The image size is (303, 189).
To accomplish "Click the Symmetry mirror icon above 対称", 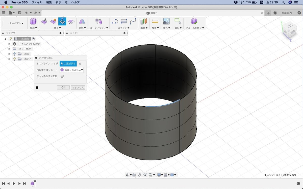I will 82,21.
